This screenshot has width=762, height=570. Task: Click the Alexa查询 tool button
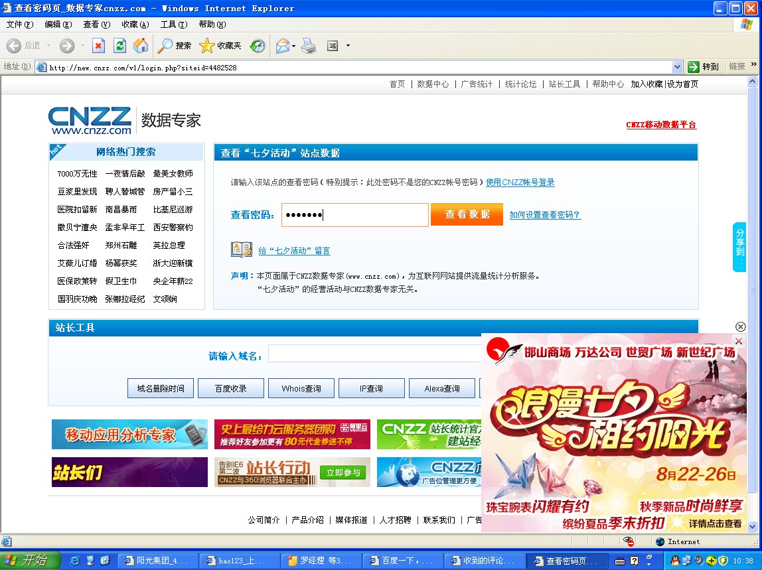[442, 388]
